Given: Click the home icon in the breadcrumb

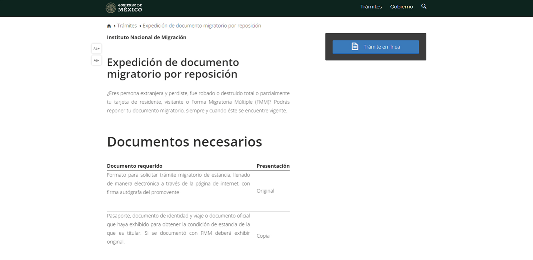Looking at the screenshot, I should click(x=109, y=26).
